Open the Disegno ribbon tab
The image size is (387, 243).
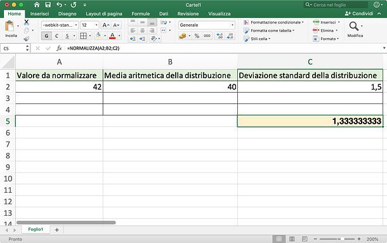click(67, 13)
